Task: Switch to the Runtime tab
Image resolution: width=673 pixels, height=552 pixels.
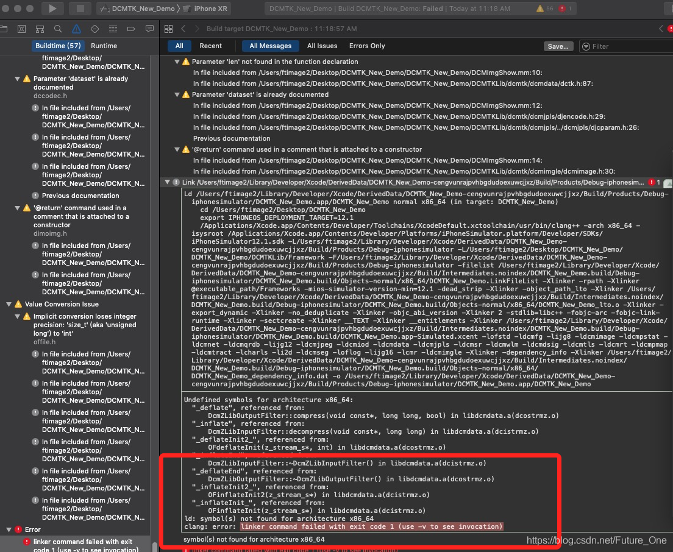Action: [104, 46]
